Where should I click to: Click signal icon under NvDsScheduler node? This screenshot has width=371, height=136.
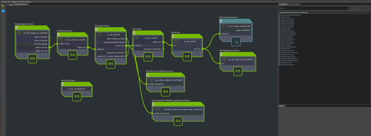(x=77, y=97)
